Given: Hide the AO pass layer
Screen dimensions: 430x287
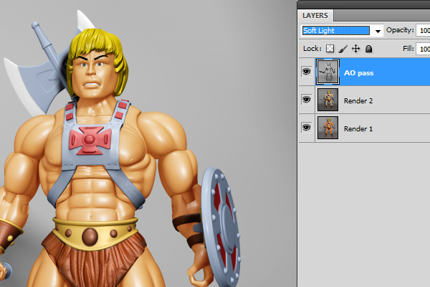Looking at the screenshot, I should click(x=306, y=72).
